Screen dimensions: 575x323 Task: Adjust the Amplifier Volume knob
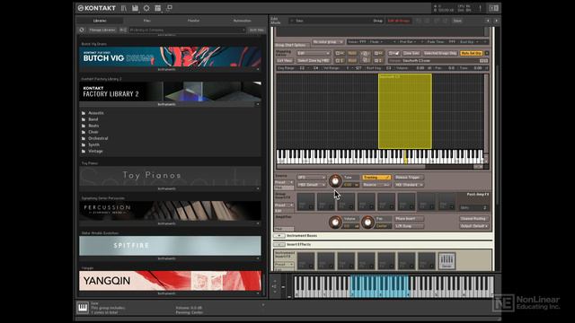click(x=335, y=223)
